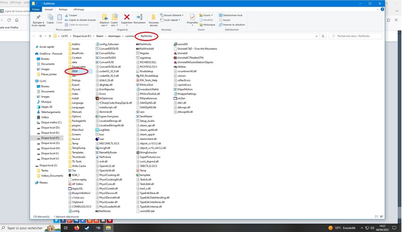Open Firefox from the taskbar
Image resolution: width=413 pixels, height=232 pixels.
point(77,228)
